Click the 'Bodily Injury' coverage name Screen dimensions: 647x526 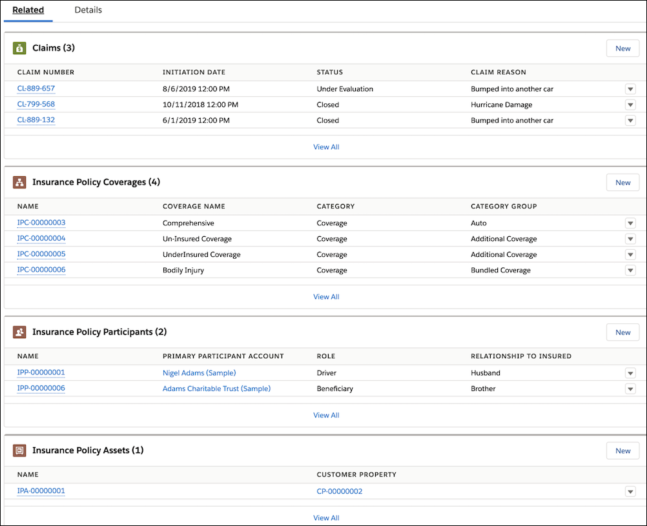click(x=183, y=270)
